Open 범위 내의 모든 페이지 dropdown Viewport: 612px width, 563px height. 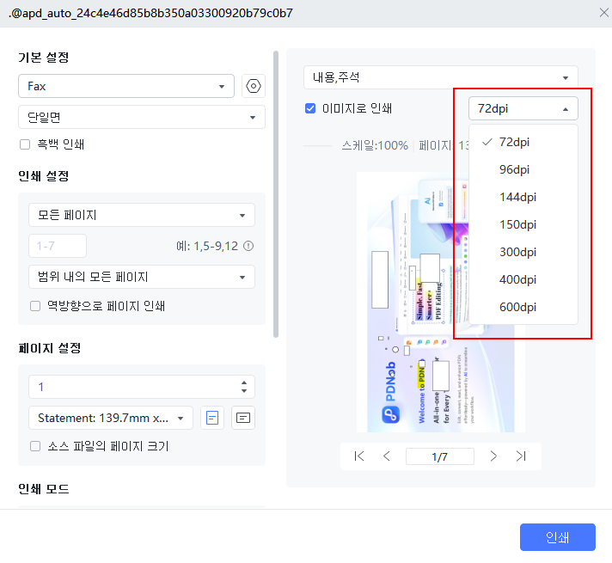click(142, 277)
